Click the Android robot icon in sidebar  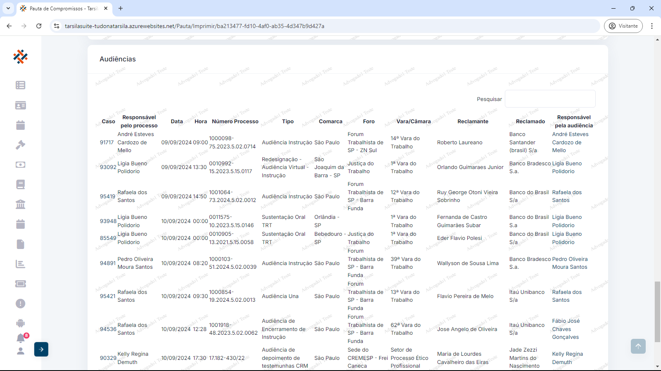pyautogui.click(x=20, y=323)
